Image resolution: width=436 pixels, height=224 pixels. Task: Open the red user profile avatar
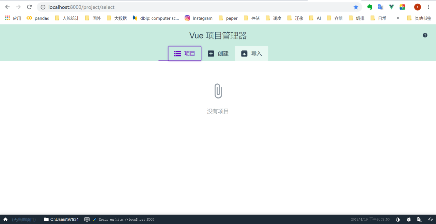pyautogui.click(x=418, y=7)
